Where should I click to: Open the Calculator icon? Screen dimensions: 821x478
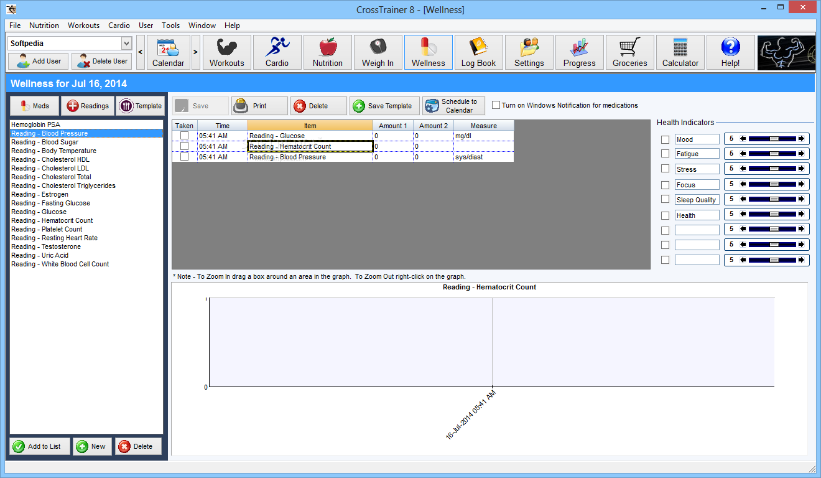click(x=680, y=52)
